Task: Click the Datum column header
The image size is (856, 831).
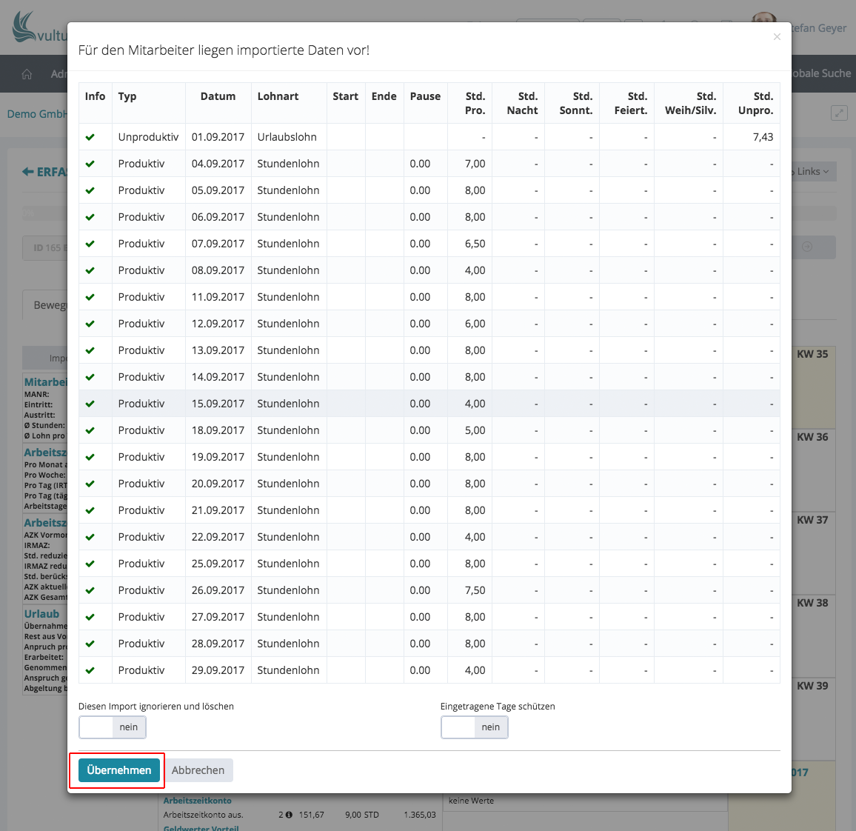Action: coord(218,96)
